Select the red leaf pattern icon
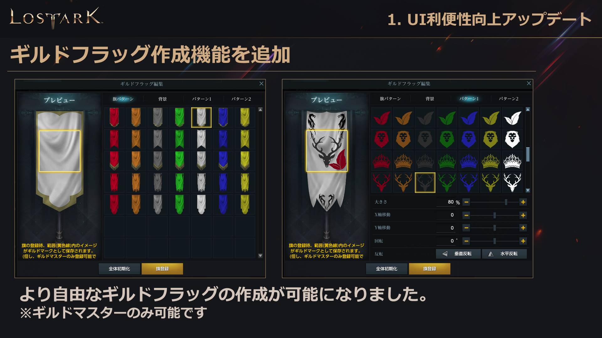Image resolution: width=602 pixels, height=338 pixels. pyautogui.click(x=381, y=118)
